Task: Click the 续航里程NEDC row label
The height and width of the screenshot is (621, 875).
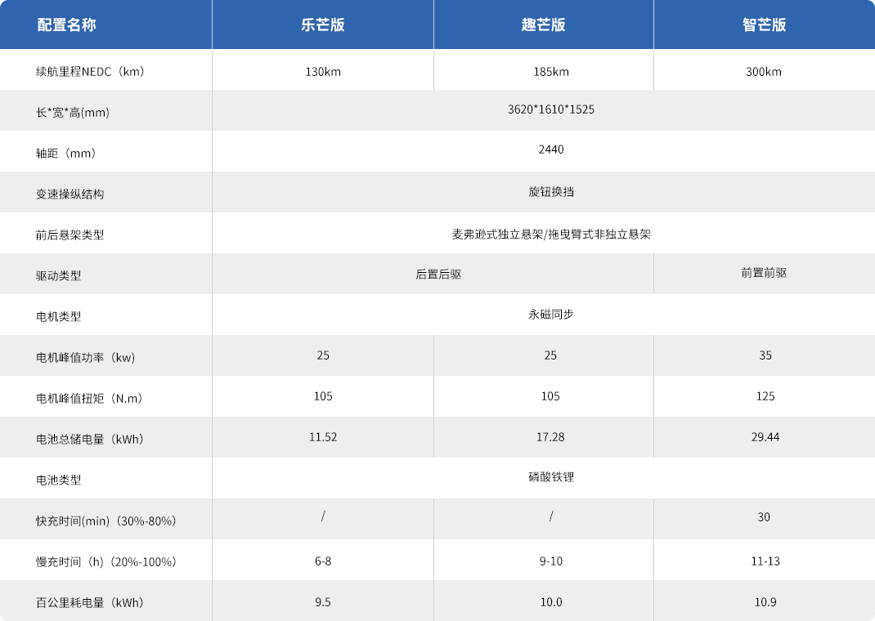Action: click(x=91, y=71)
